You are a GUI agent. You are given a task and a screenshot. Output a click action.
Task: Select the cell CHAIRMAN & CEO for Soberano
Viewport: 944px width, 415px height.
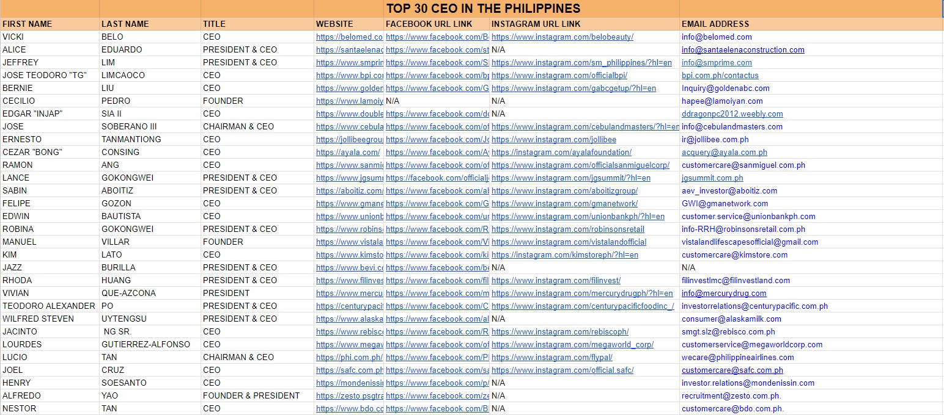pos(257,127)
